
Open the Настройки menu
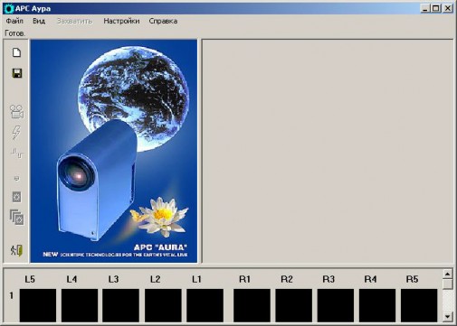point(121,21)
